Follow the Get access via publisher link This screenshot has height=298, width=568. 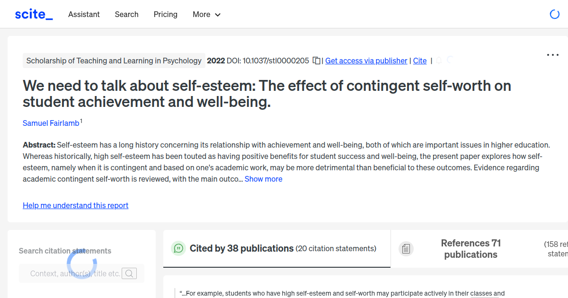[366, 61]
